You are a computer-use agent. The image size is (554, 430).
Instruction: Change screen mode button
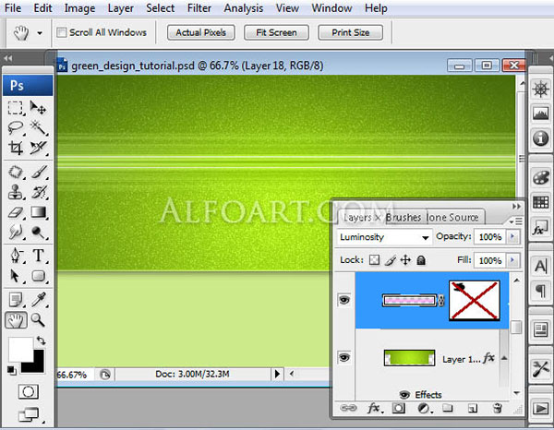29,414
